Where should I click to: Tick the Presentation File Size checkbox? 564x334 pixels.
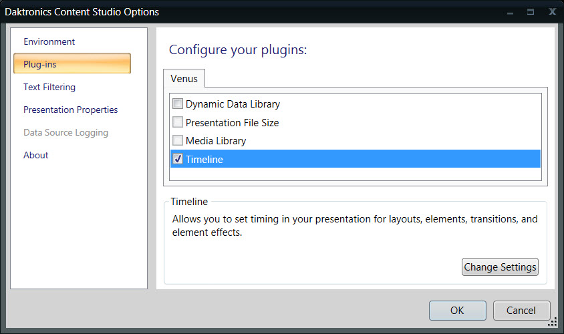(178, 122)
